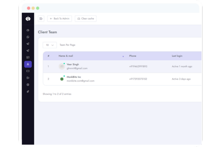Go Back To Admin
The image size is (221, 147).
coord(59,18)
